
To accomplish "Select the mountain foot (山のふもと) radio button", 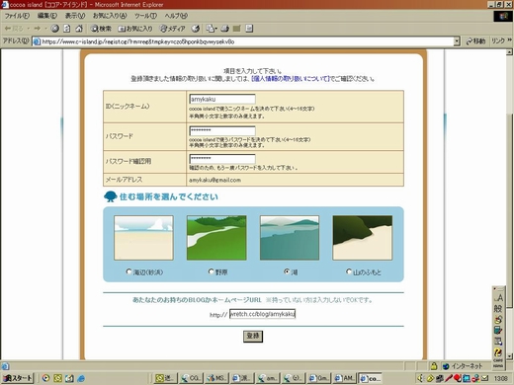I will (x=349, y=271).
